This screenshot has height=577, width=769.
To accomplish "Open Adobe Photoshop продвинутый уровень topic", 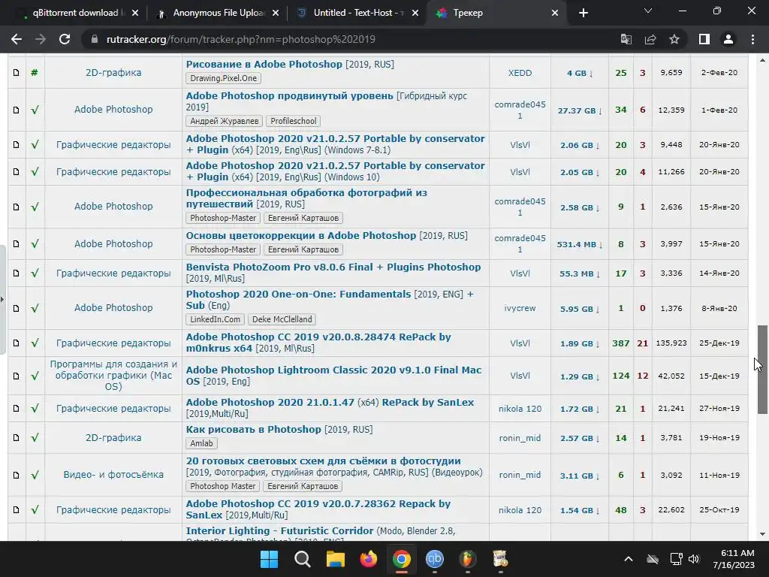I will pyautogui.click(x=289, y=95).
